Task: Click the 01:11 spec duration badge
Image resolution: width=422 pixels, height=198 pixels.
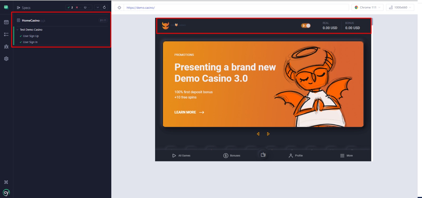Action: click(x=103, y=20)
